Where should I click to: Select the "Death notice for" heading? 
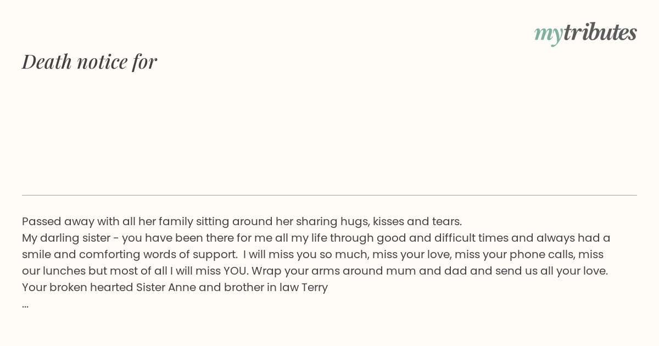(90, 62)
